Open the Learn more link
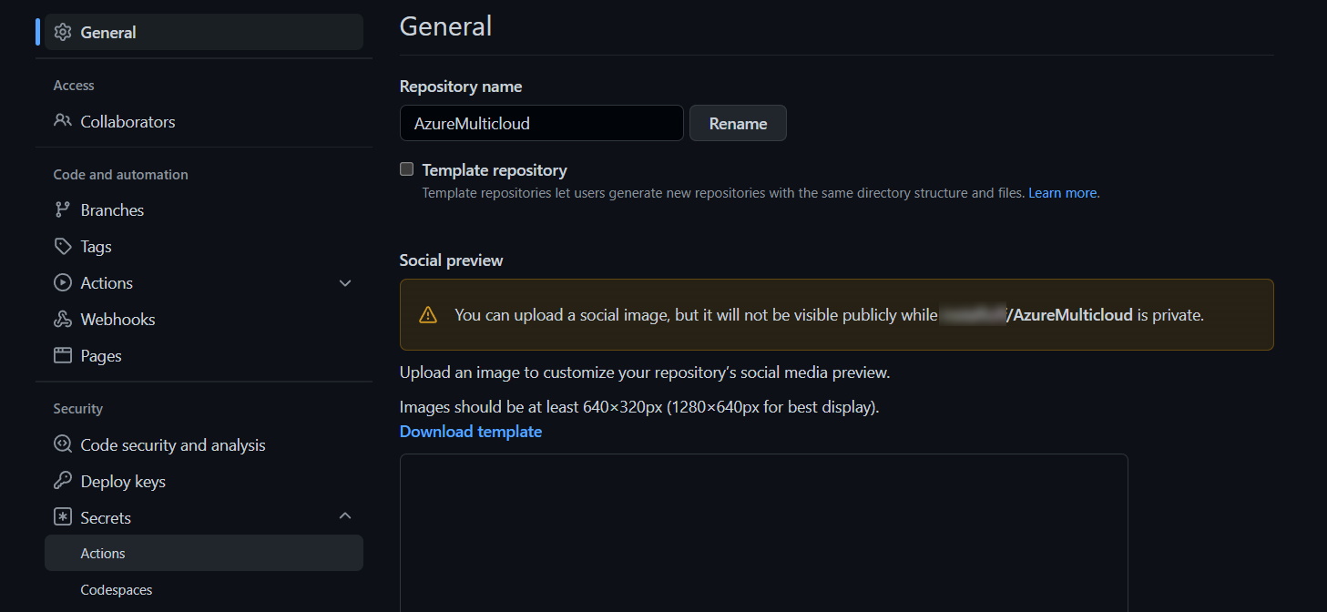The image size is (1327, 612). tap(1062, 193)
